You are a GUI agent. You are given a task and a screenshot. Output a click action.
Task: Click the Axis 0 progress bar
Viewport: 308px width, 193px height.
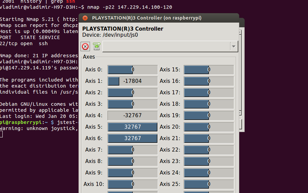pyautogui.click(x=132, y=70)
